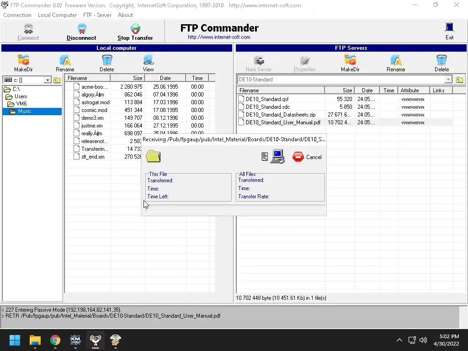
Task: Sort local files by Filename column
Action: pos(88,78)
